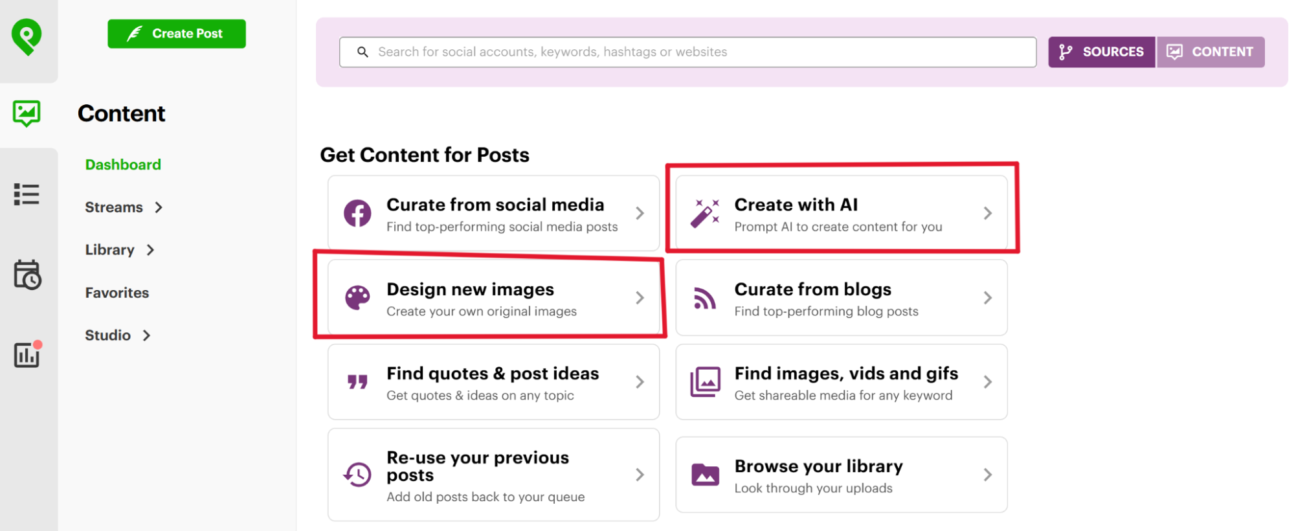
Task: Click 'Prompt AI to create content for you' text
Action: pos(838,227)
